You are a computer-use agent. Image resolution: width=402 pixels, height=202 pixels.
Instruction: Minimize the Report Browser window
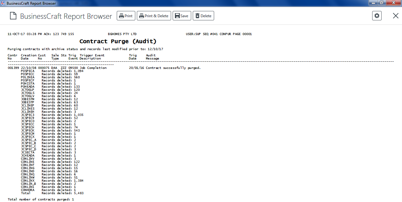click(x=373, y=3)
